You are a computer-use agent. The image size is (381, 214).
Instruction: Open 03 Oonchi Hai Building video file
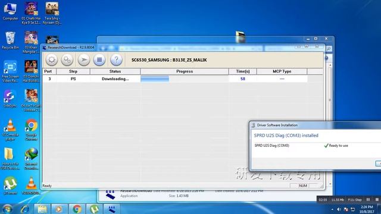click(x=31, y=71)
